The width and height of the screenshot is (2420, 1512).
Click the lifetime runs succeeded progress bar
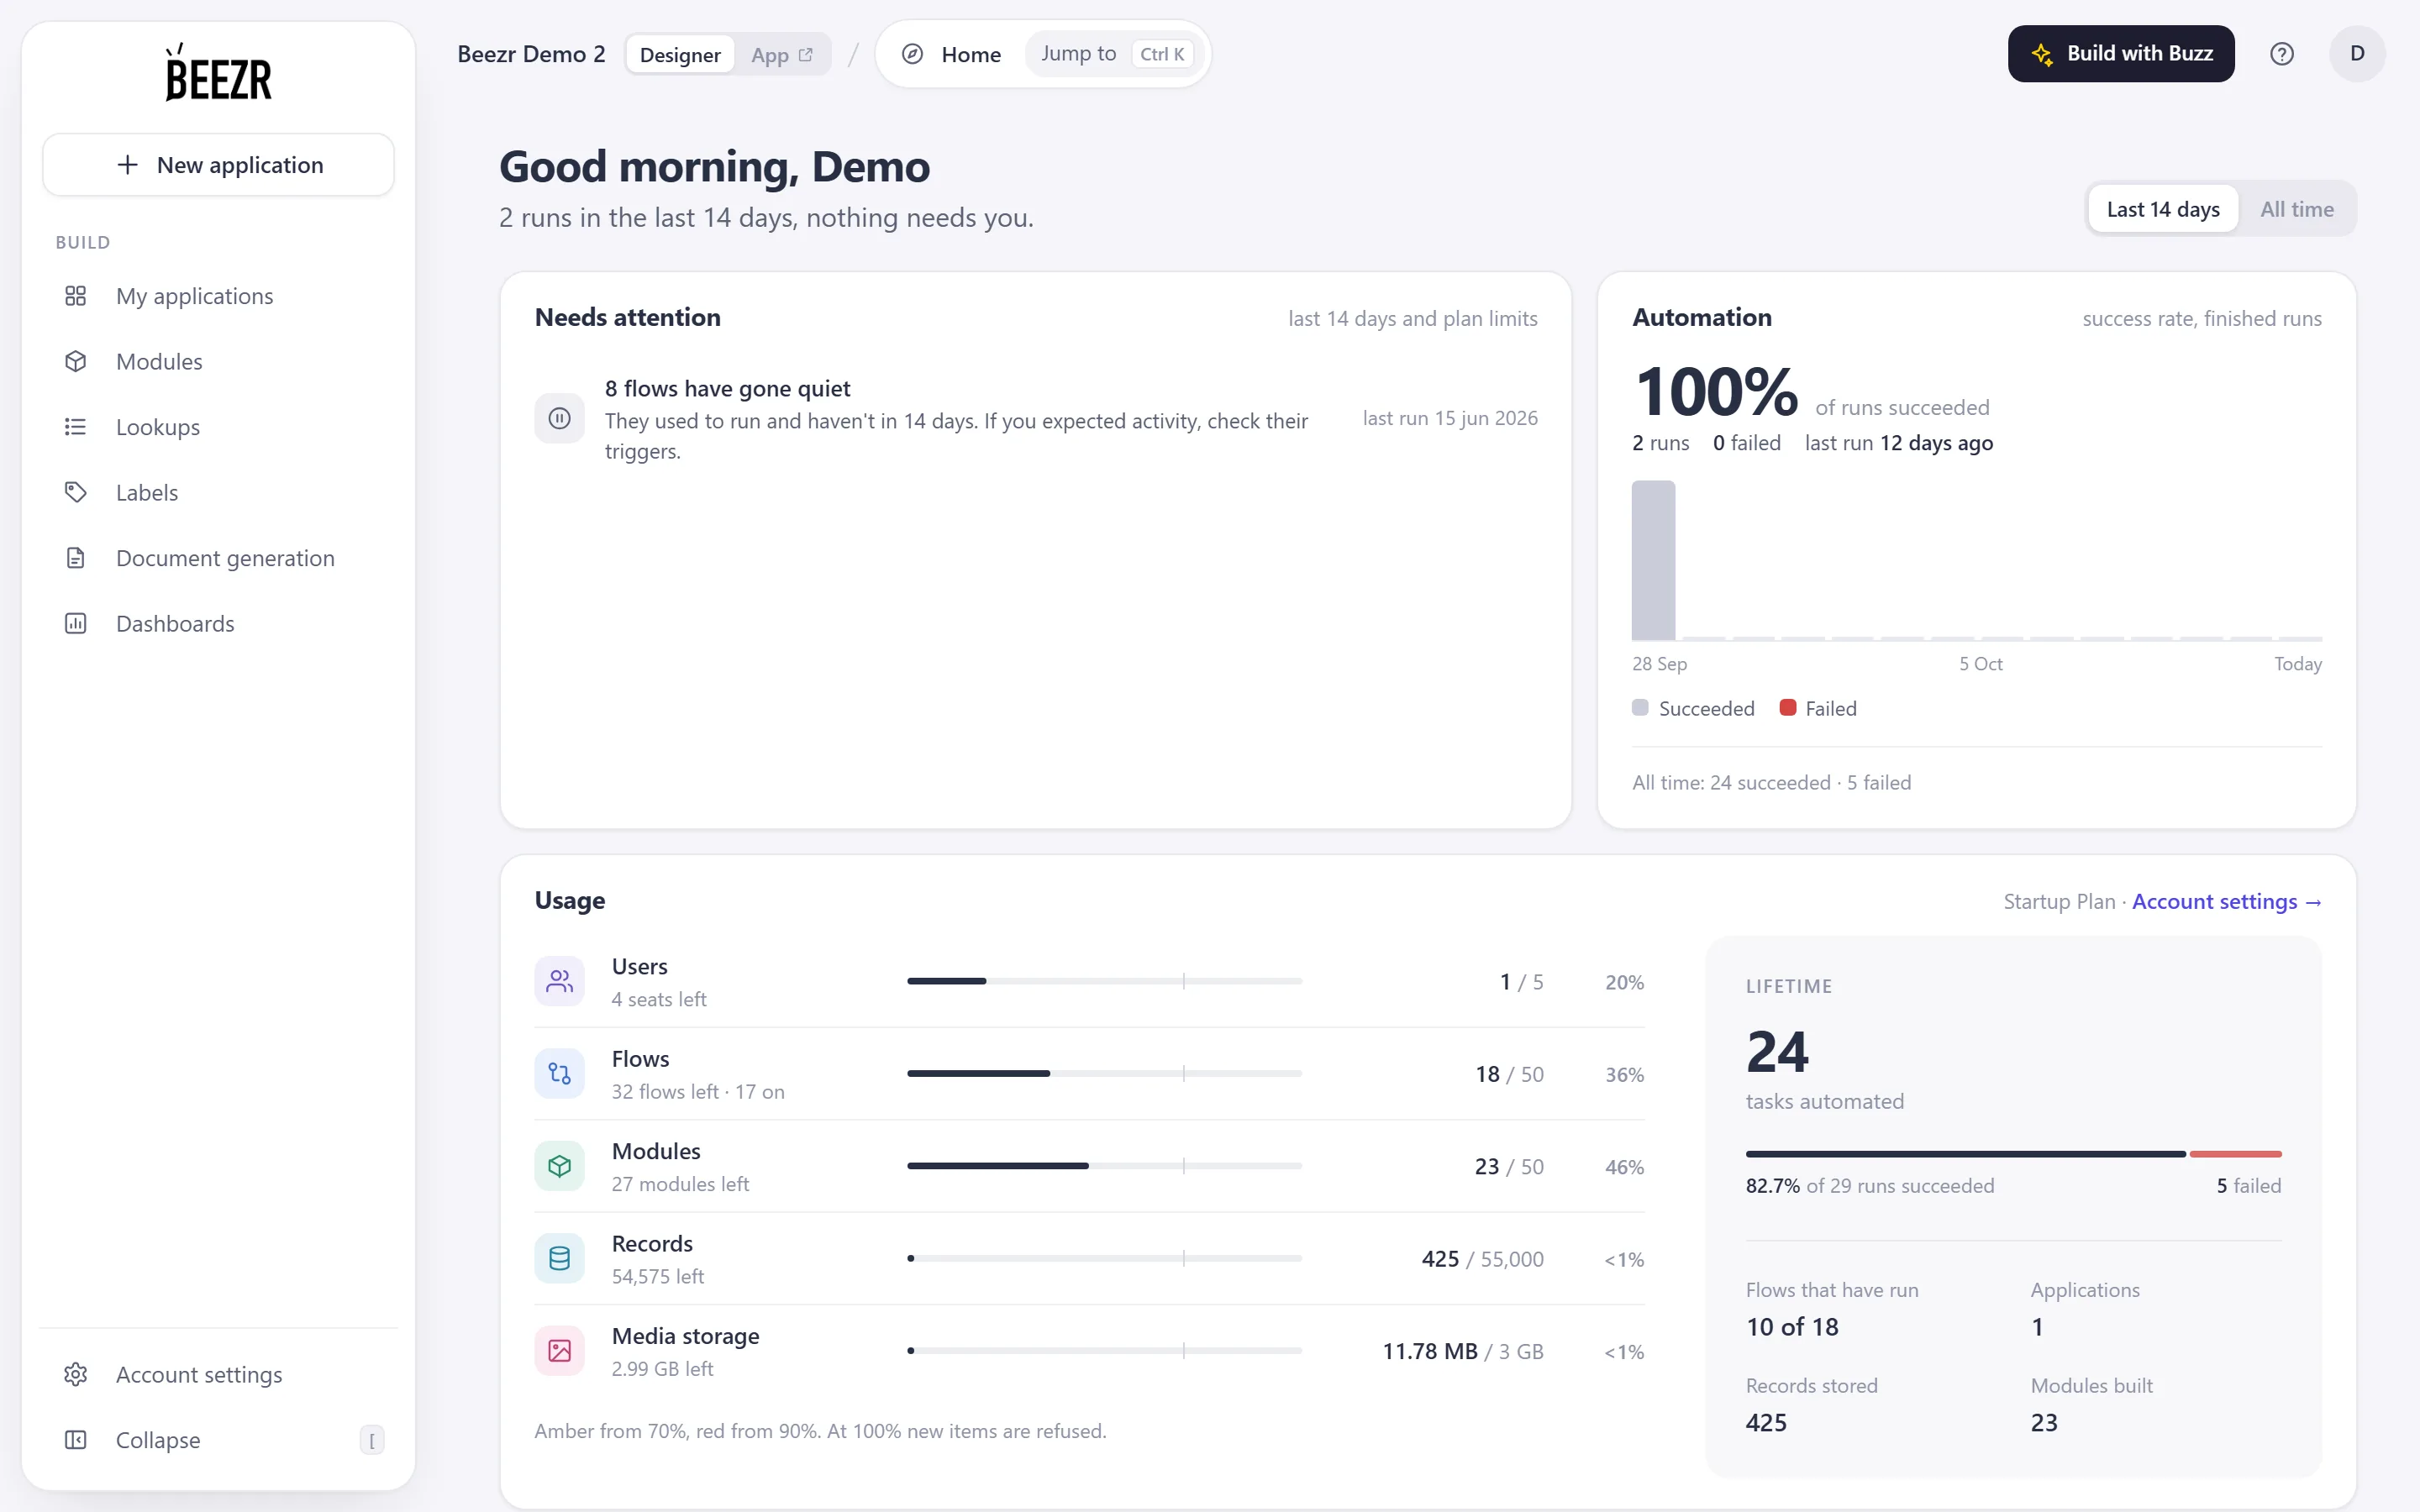pos(2013,1154)
